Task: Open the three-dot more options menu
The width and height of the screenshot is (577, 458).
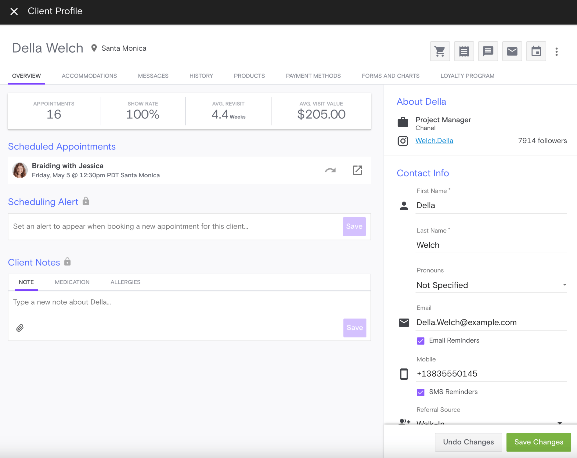Action: pos(556,52)
